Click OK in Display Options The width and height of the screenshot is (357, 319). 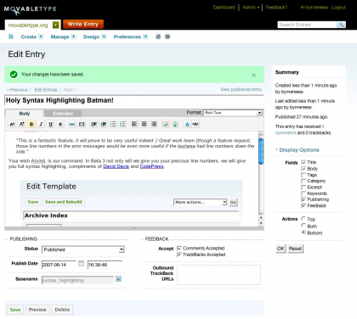click(x=280, y=249)
